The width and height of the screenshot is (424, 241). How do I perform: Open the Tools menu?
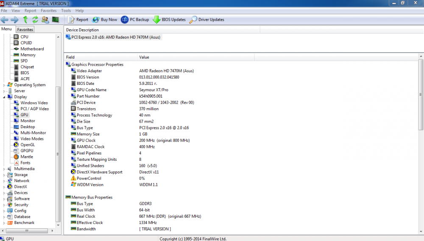(66, 11)
